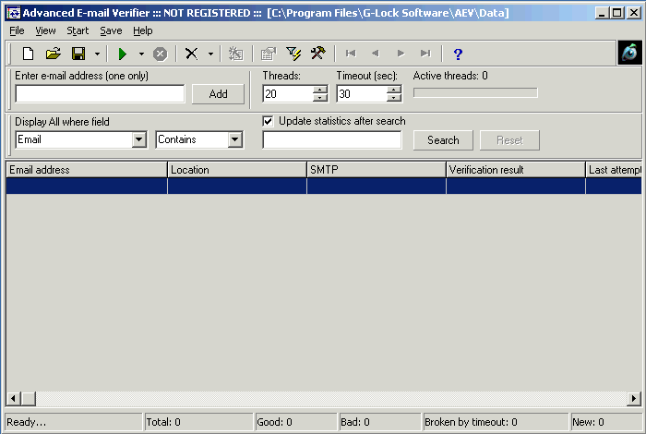Expand the Delete icon dropdown arrow

coord(210,54)
